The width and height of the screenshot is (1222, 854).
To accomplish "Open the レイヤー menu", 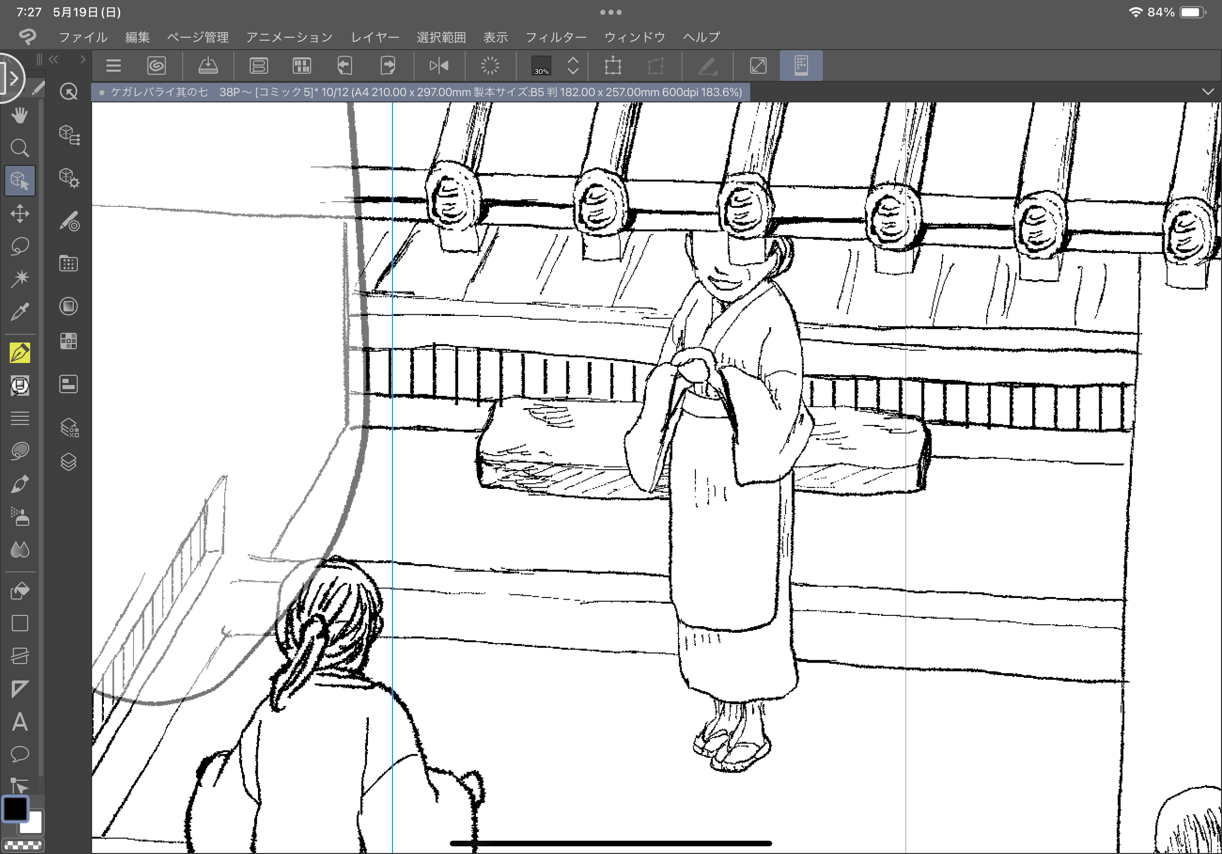I will coord(375,37).
